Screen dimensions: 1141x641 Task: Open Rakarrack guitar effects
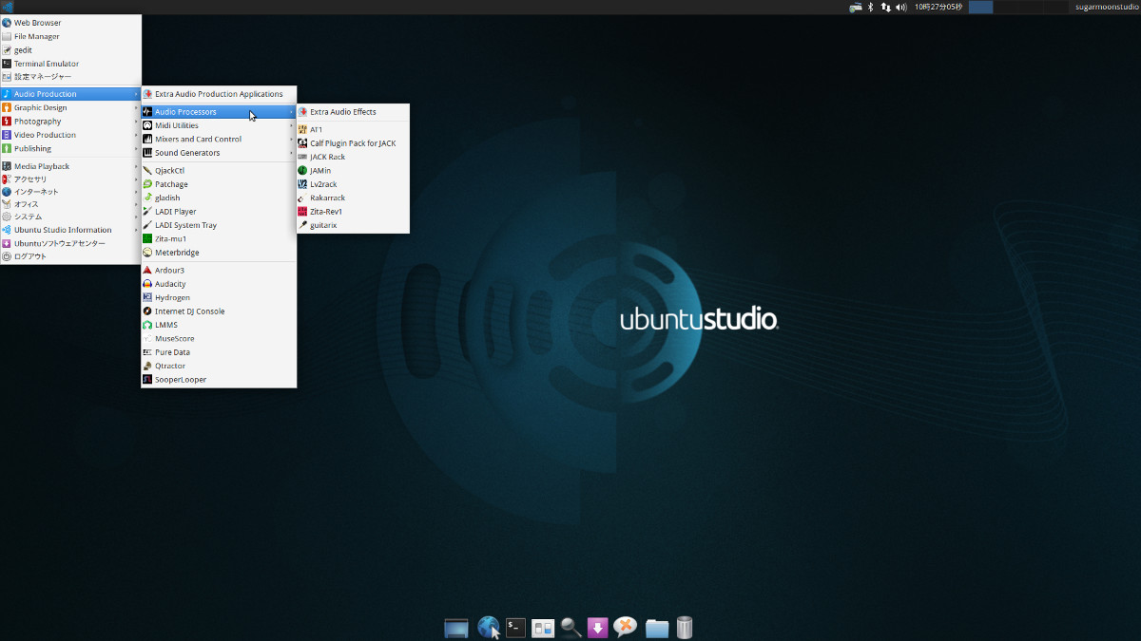pos(353,198)
